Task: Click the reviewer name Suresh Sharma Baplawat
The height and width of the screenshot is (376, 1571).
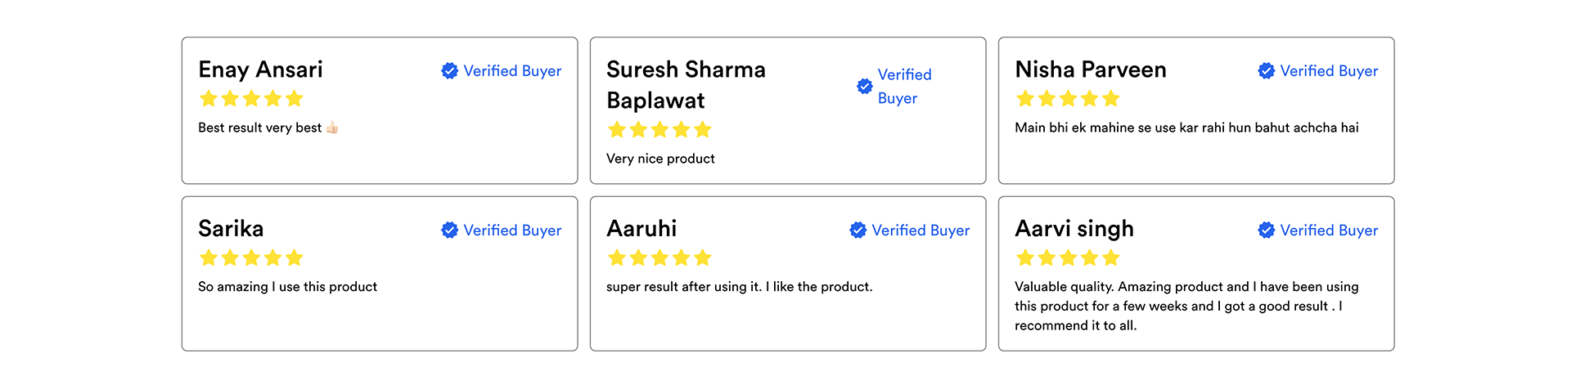Action: click(x=686, y=85)
